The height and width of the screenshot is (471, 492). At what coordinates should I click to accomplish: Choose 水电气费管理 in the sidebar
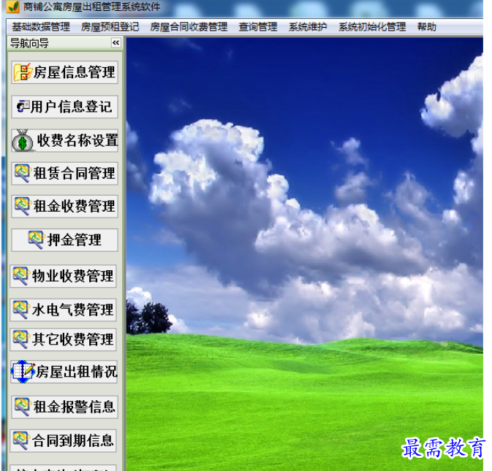(x=63, y=310)
